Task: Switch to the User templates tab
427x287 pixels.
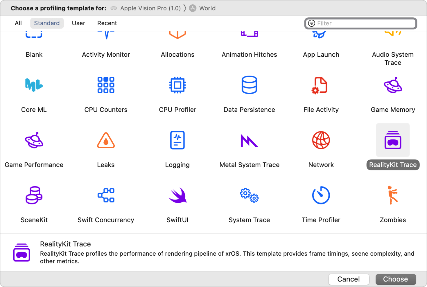Action: tap(78, 23)
